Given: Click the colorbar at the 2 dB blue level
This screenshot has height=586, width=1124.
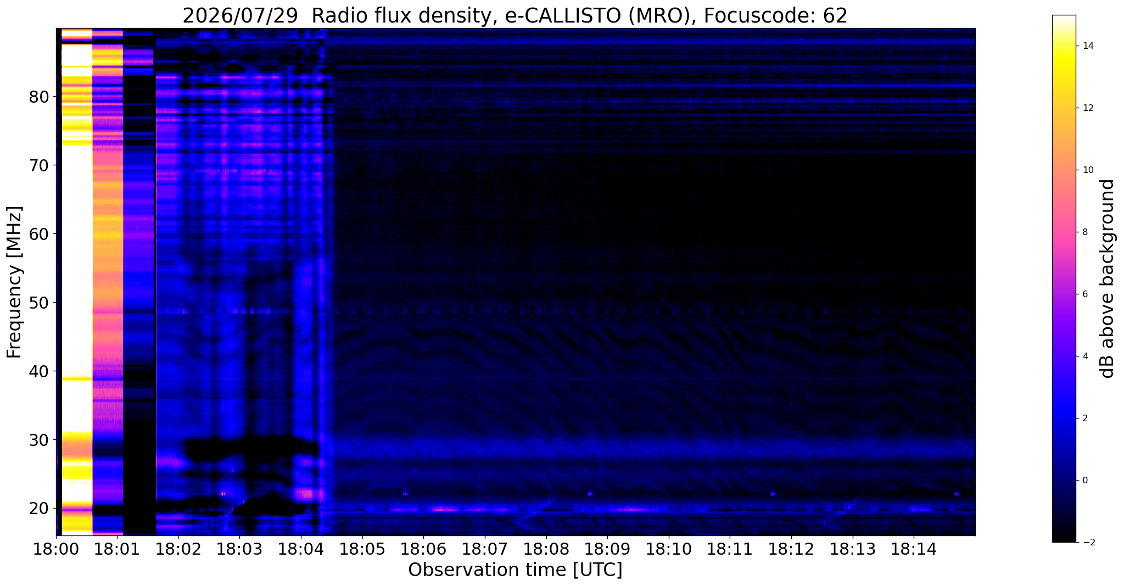Looking at the screenshot, I should tap(1064, 418).
